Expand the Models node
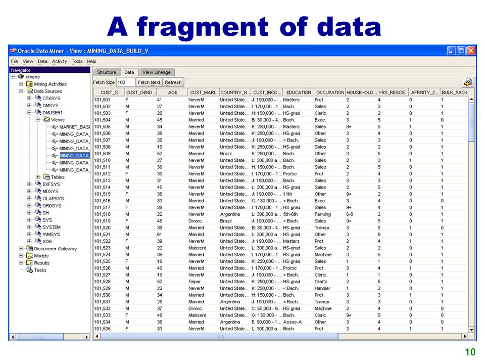 (x=21, y=256)
